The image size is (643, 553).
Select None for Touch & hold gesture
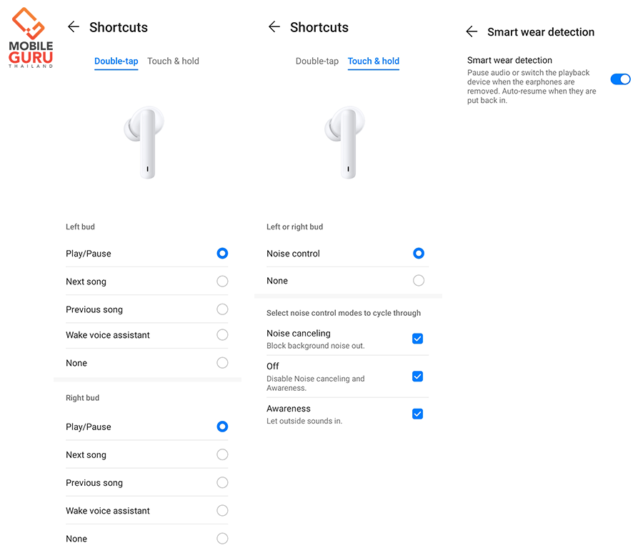click(419, 281)
